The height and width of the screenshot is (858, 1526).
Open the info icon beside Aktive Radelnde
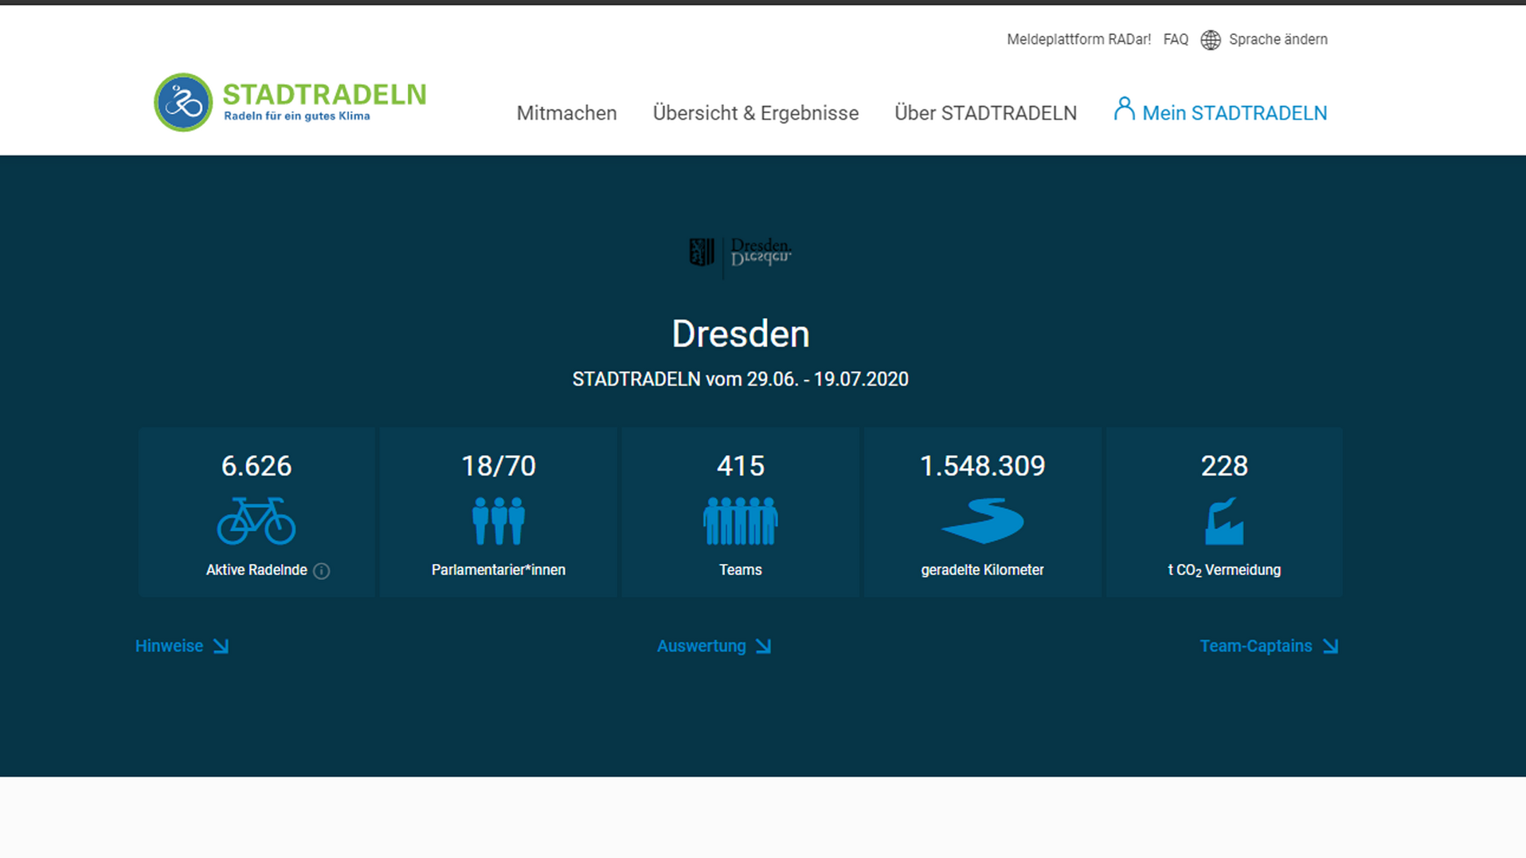322,570
